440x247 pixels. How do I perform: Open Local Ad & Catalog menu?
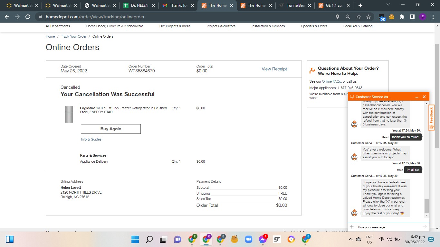tap(358, 26)
